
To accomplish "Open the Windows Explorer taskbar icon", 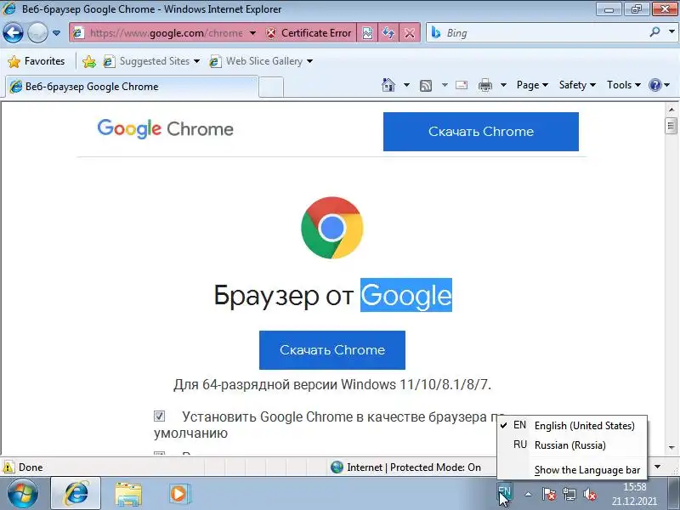I will pyautogui.click(x=128, y=494).
